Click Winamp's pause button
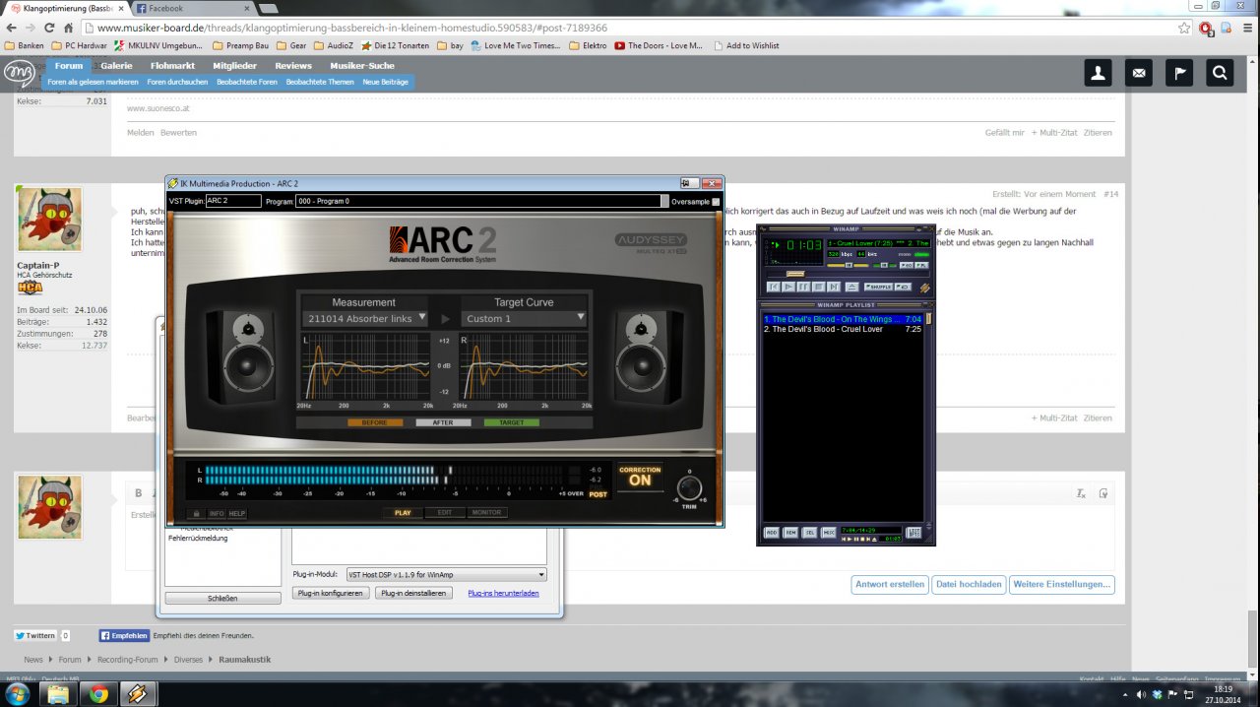The height and width of the screenshot is (707, 1260). [803, 287]
